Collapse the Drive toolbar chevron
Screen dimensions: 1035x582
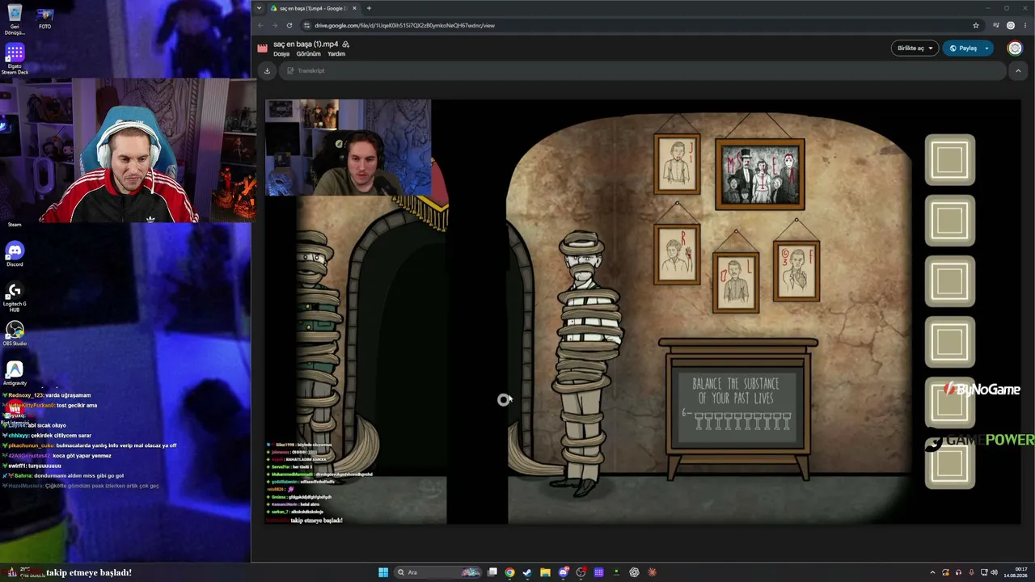[x=1018, y=70]
